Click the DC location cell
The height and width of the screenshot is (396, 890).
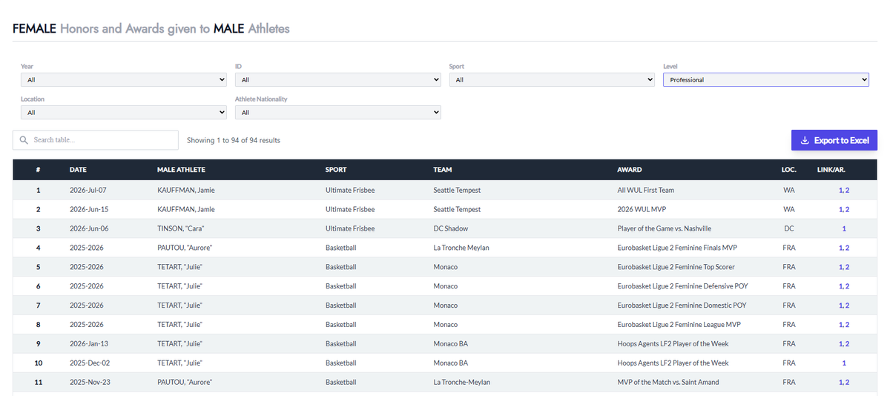789,228
